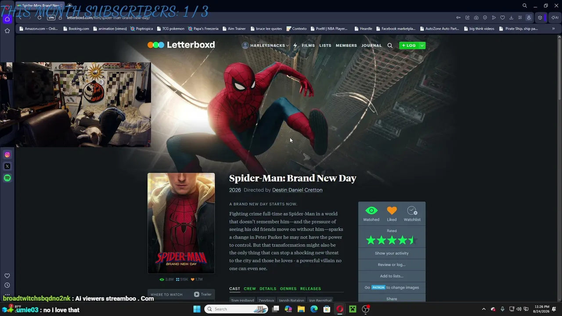Open the ad blocker shield icon
The height and width of the screenshot is (316, 562).
pos(485,18)
